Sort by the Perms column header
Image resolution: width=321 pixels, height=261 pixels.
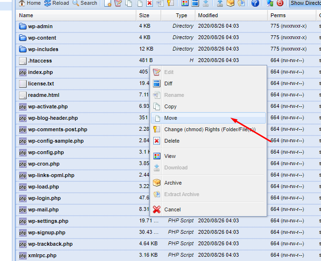pos(292,15)
